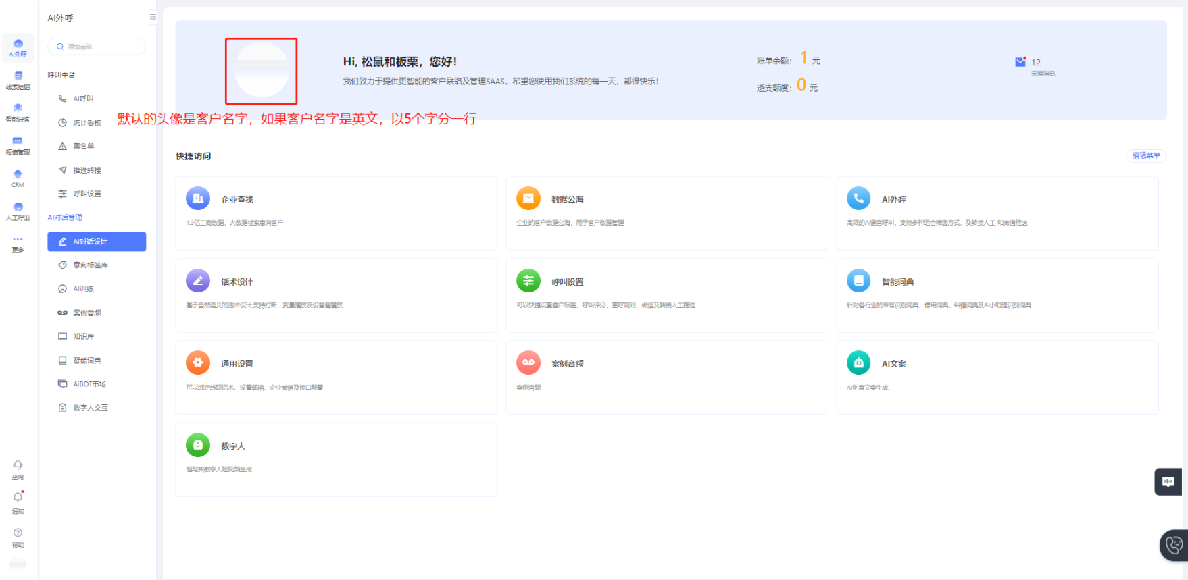Image resolution: width=1188 pixels, height=580 pixels.
Task: Open the 人工呼出 module
Action: pyautogui.click(x=18, y=211)
